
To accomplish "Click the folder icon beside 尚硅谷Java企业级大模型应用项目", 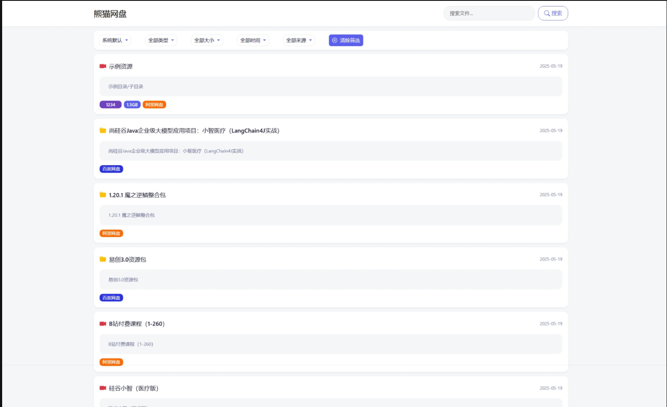I will click(x=103, y=130).
